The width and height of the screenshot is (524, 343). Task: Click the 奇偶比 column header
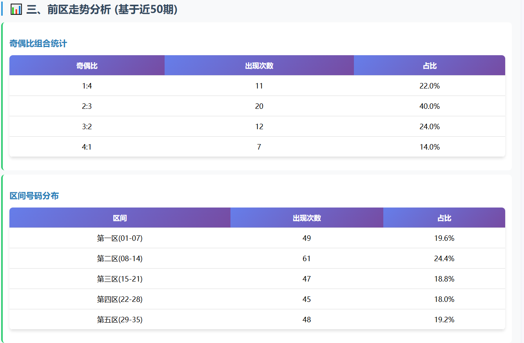point(87,66)
